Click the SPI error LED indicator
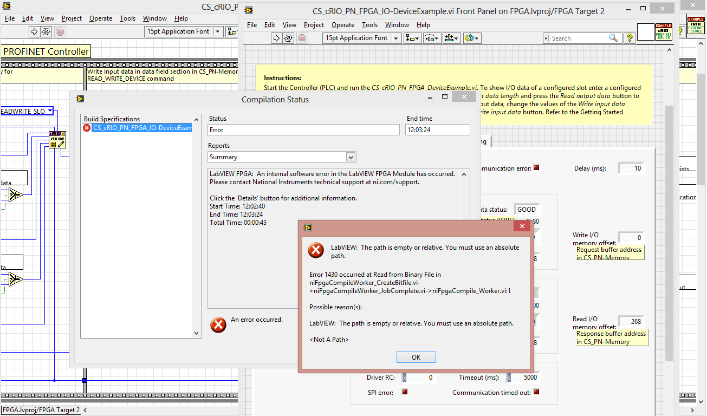 tap(404, 392)
